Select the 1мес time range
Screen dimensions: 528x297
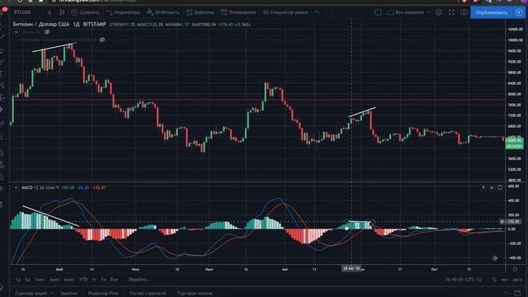pos(40,280)
